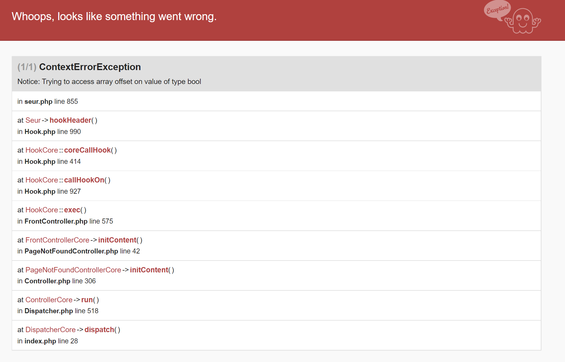Click the ControllerCore class name
Screen dimensions: 565x362
click(x=49, y=300)
